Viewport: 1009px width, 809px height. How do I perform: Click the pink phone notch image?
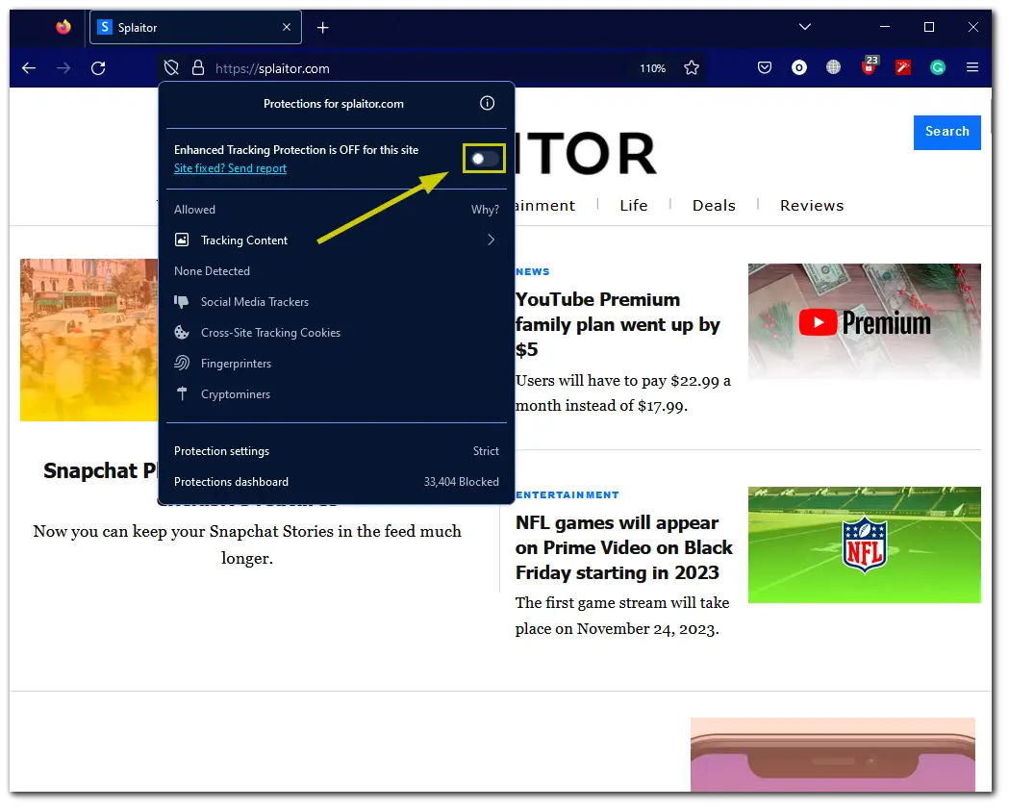(x=833, y=754)
